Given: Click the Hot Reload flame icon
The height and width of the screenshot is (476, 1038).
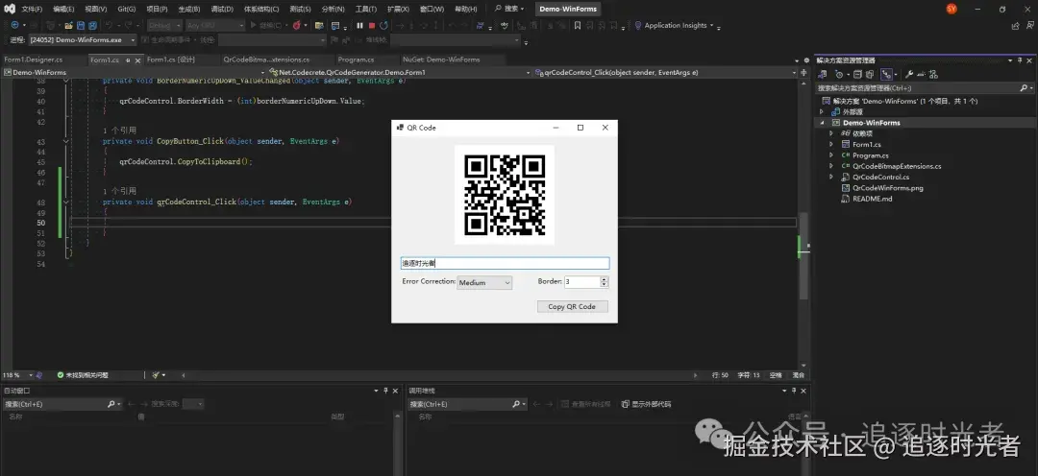Looking at the screenshot, I should click(296, 25).
